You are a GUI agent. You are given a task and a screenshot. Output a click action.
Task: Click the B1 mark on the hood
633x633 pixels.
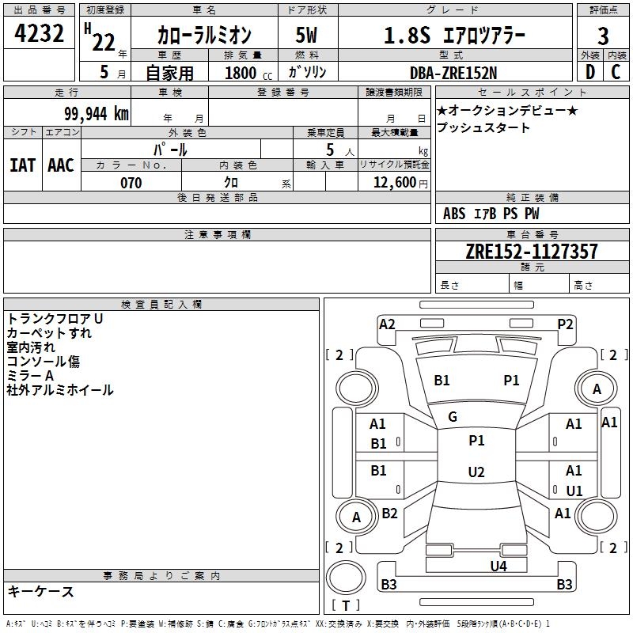[x=442, y=381]
